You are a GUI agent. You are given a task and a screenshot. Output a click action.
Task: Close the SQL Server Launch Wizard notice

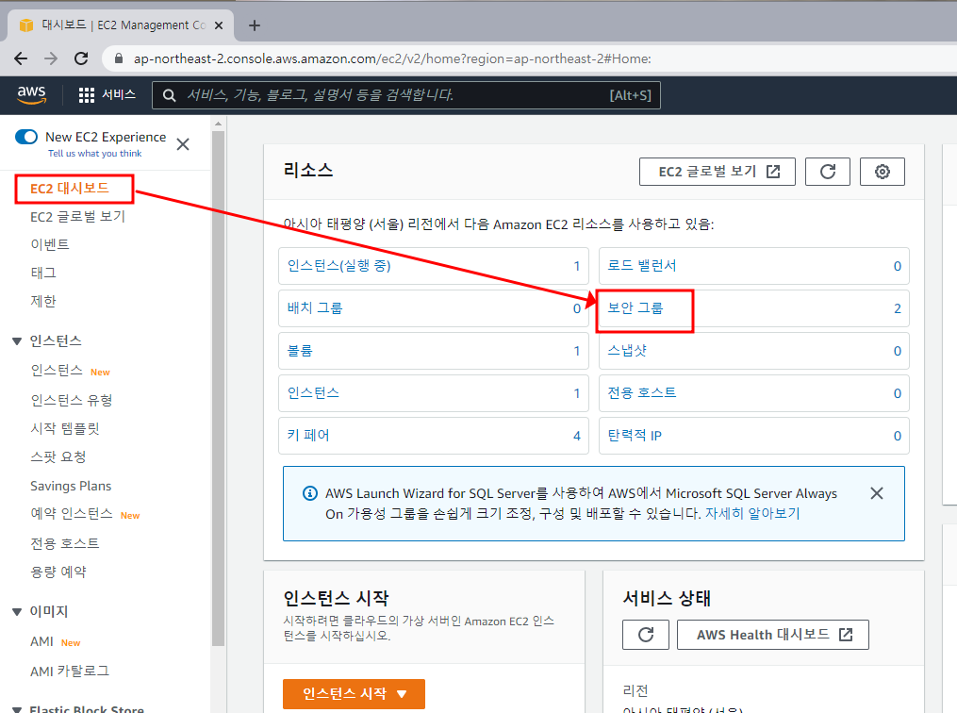coord(876,492)
